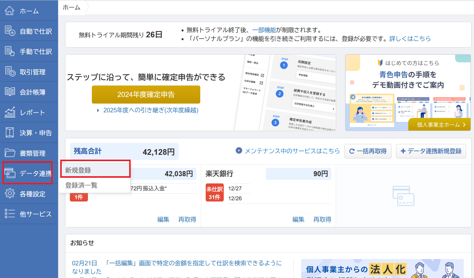The height and width of the screenshot is (278, 474).
Task: Open データ連携 menu
Action: tap(29, 173)
